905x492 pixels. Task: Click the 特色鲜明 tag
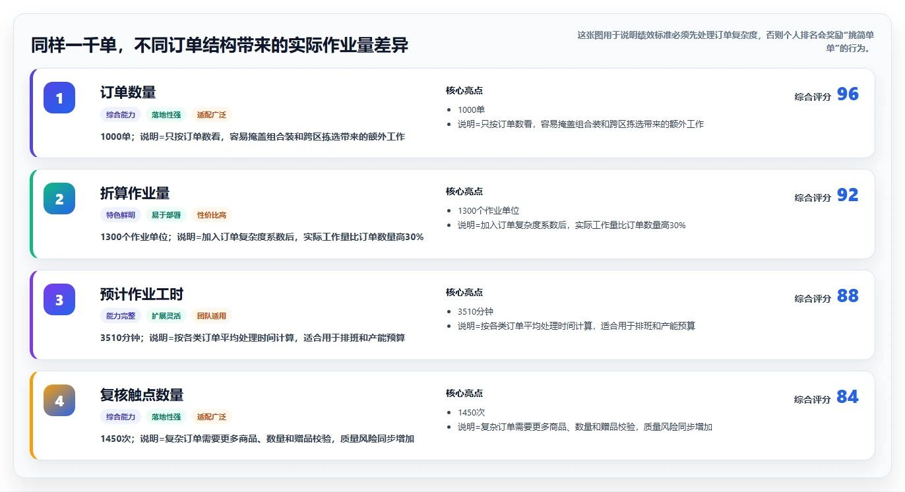click(x=121, y=216)
